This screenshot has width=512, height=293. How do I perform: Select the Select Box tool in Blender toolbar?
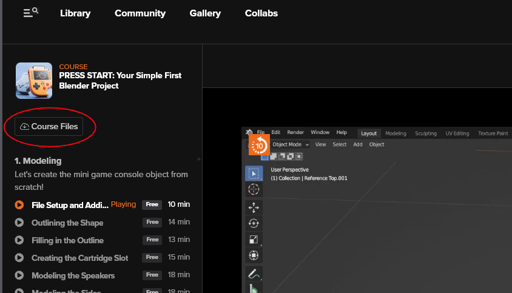(x=254, y=173)
